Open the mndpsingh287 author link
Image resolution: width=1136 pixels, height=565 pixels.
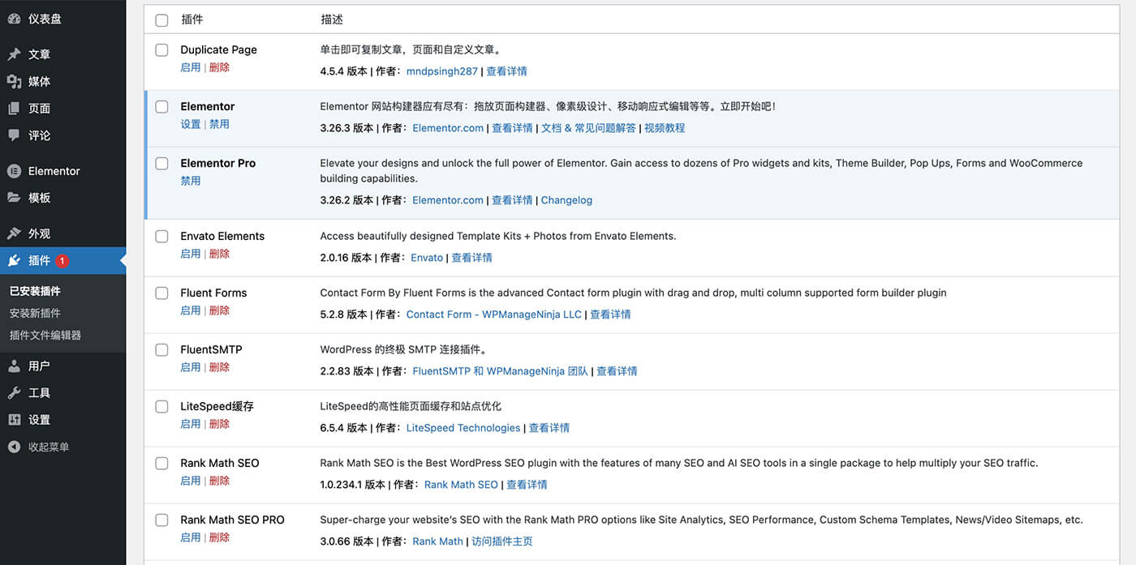pos(442,71)
